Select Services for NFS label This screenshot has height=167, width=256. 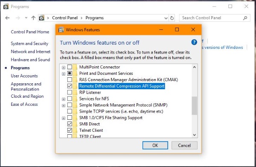click(x=94, y=99)
